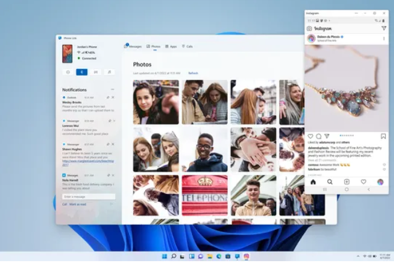
Task: Open the travel link in Shawn Hughes message
Action: click(x=88, y=163)
